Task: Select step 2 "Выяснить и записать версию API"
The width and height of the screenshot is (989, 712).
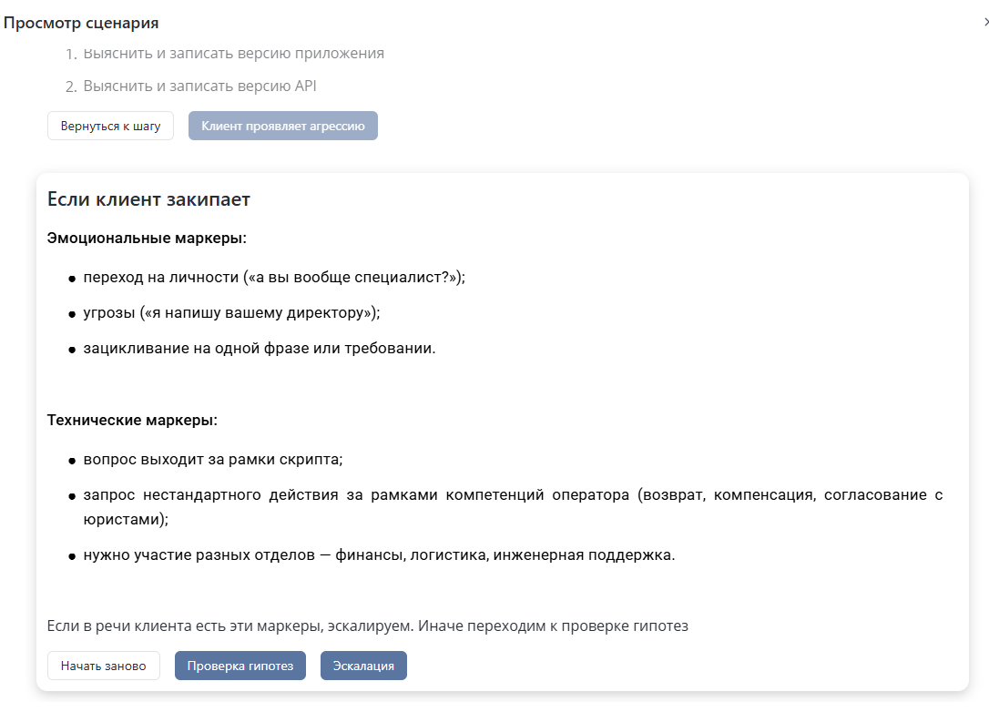Action: point(205,88)
